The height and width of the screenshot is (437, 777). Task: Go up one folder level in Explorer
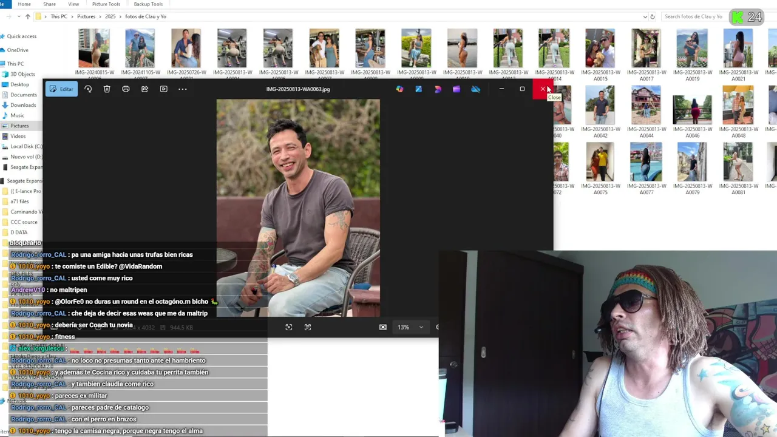coord(28,16)
